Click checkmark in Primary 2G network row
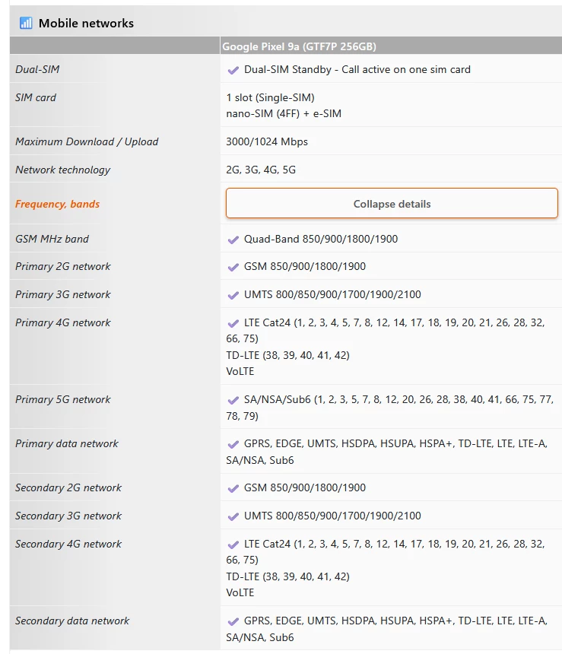The image size is (562, 654). 233,267
